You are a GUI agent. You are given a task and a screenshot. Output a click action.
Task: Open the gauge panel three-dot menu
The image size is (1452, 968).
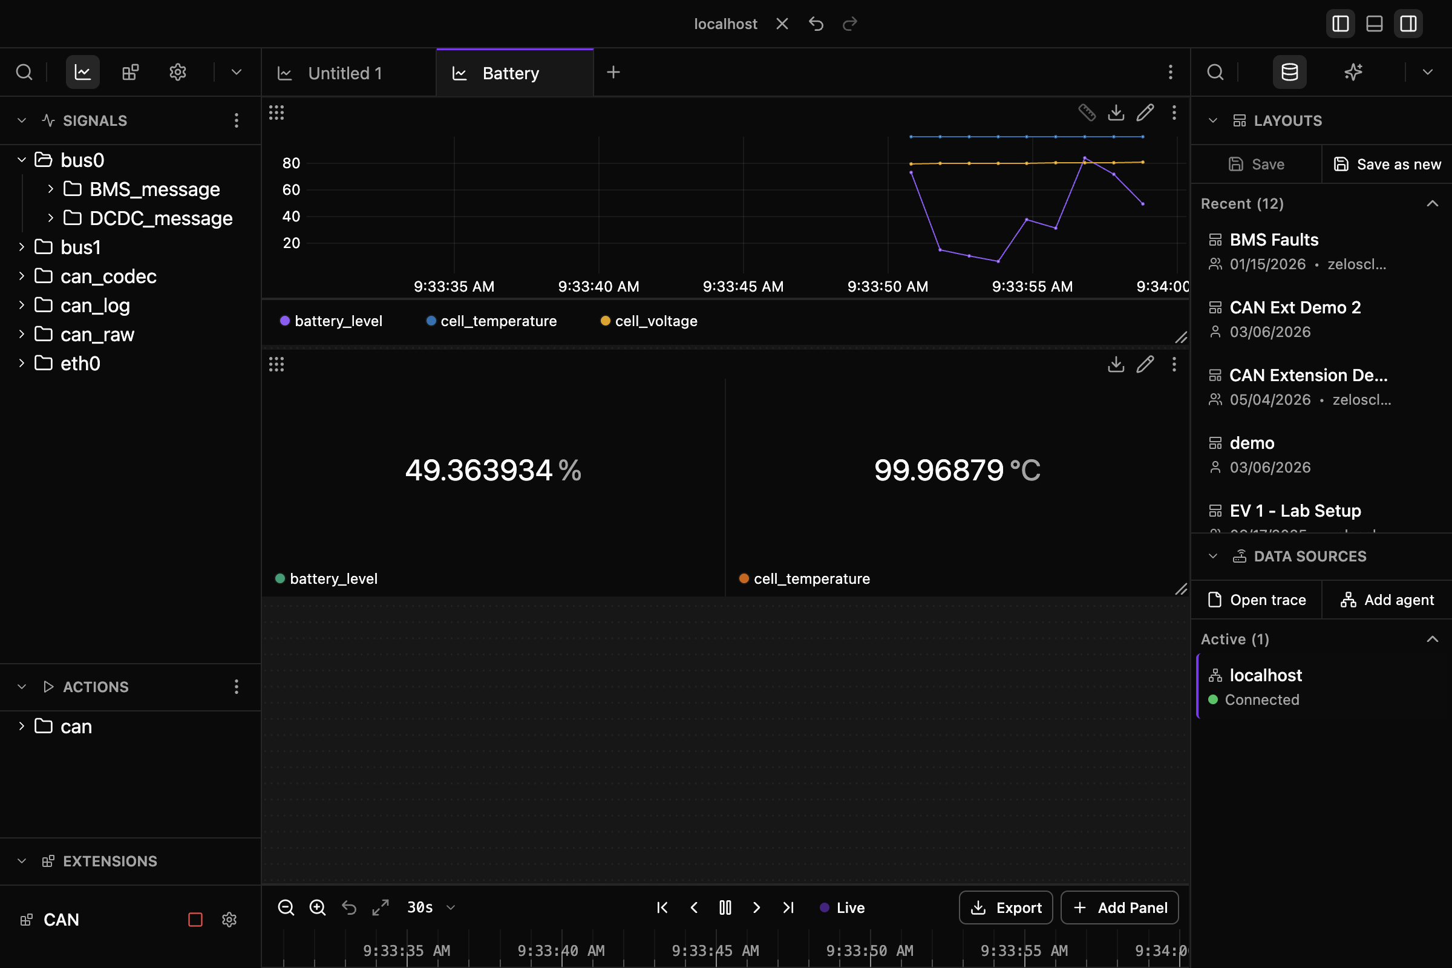(x=1174, y=364)
